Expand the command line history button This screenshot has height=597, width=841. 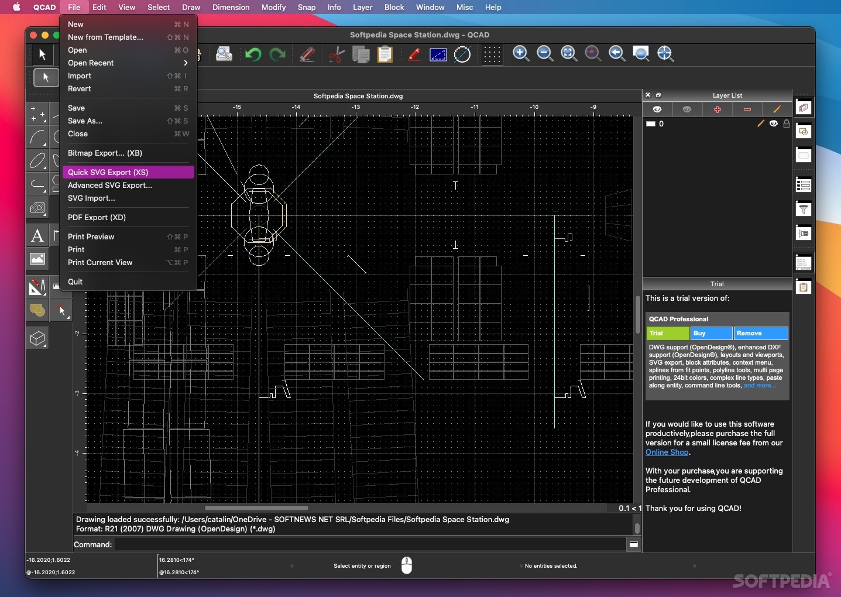click(x=634, y=544)
